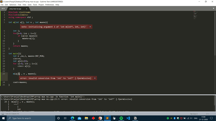Open battery status tray icon
The width and height of the screenshot is (216, 121).
click(185, 118)
